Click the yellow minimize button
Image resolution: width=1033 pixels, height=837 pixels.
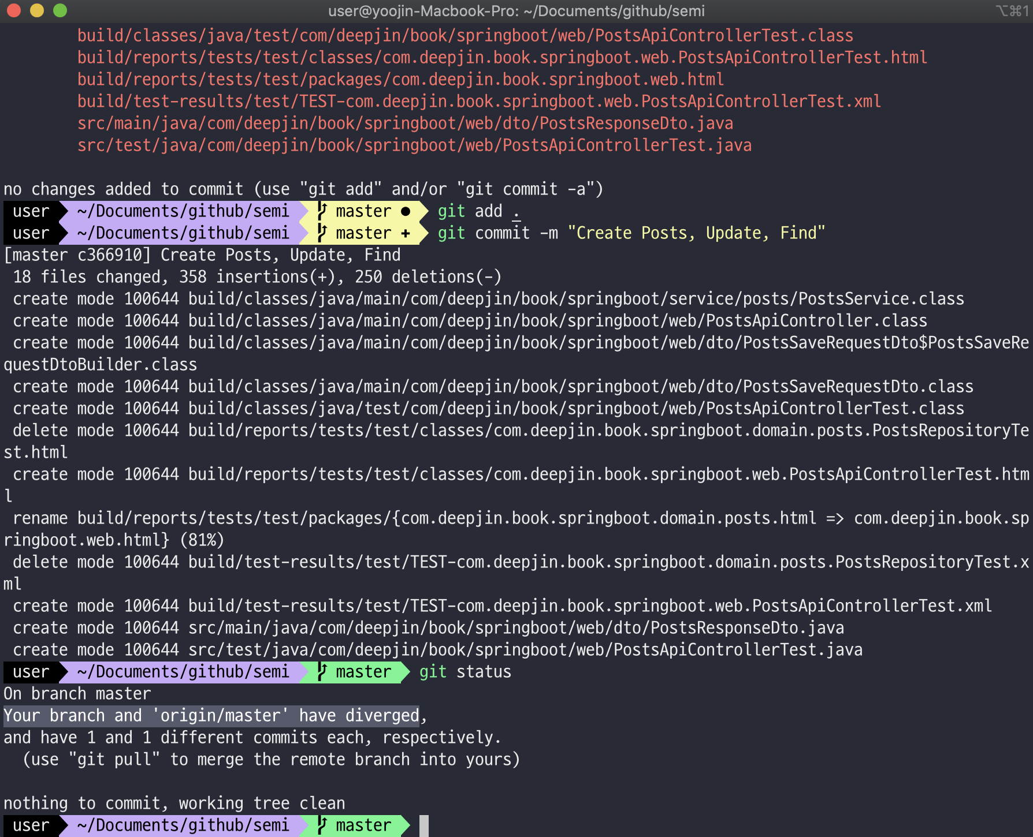(36, 10)
